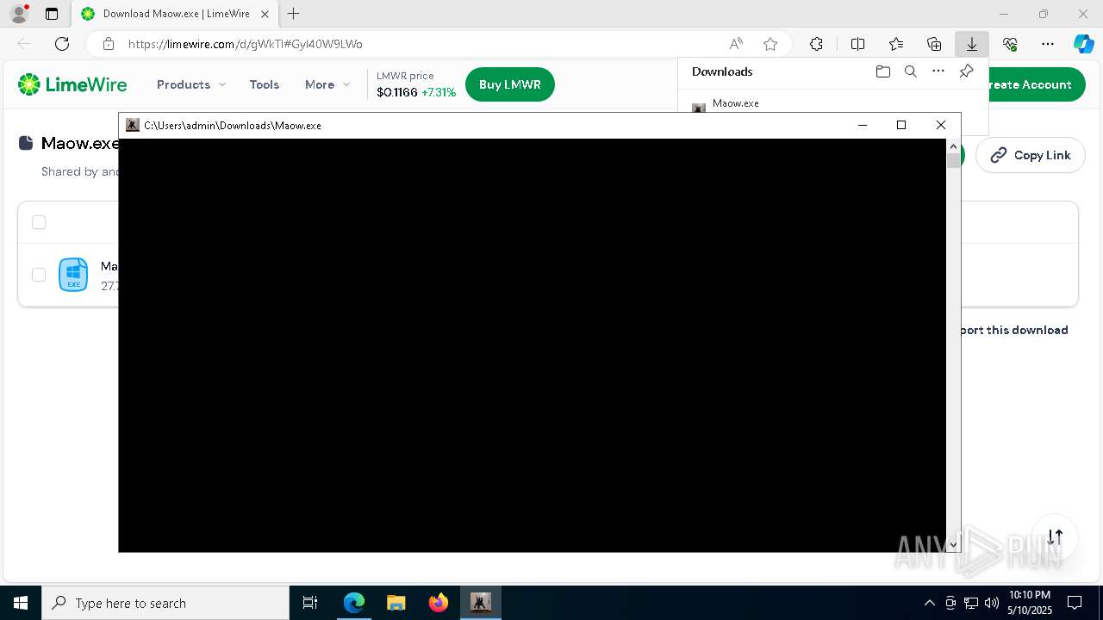Viewport: 1103px width, 620px height.
Task: Open Favorites list icon
Action: [896, 44]
